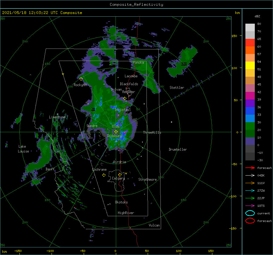The height and width of the screenshot is (255, 273).
Task: Pick the blue 33-36 dBZ swatch
Action: (x=250, y=111)
